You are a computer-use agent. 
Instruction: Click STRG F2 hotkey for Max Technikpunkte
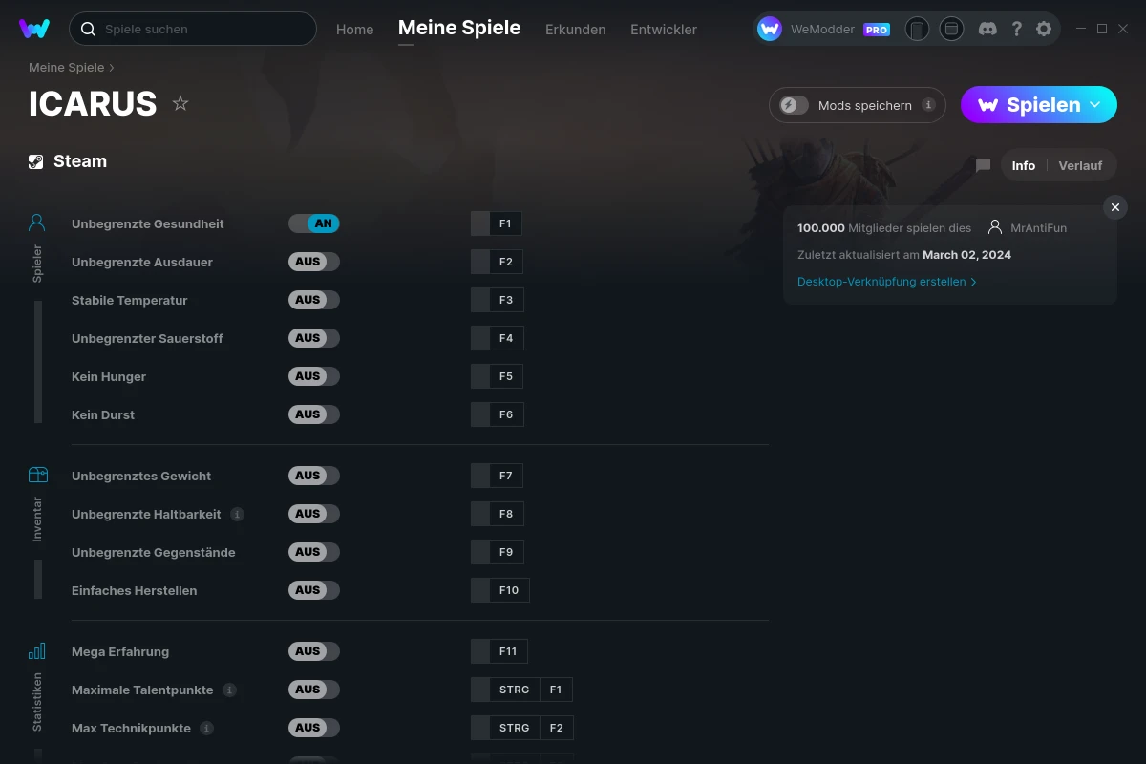coord(522,728)
